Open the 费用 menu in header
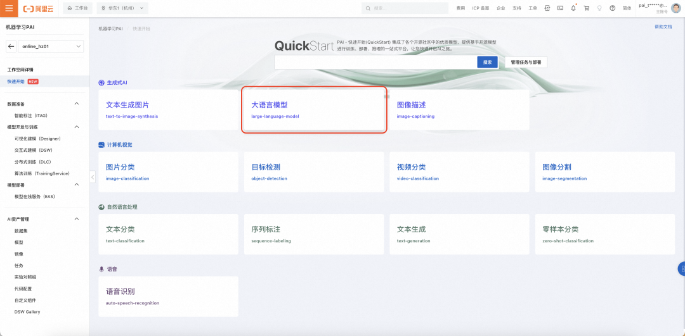This screenshot has height=336, width=685. pos(460,8)
